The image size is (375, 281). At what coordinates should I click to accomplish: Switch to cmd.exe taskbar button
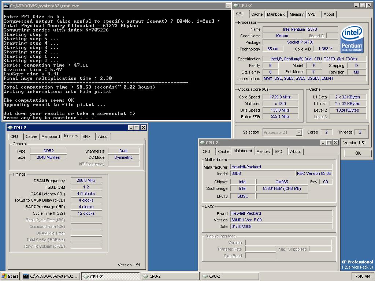pyautogui.click(x=51, y=276)
